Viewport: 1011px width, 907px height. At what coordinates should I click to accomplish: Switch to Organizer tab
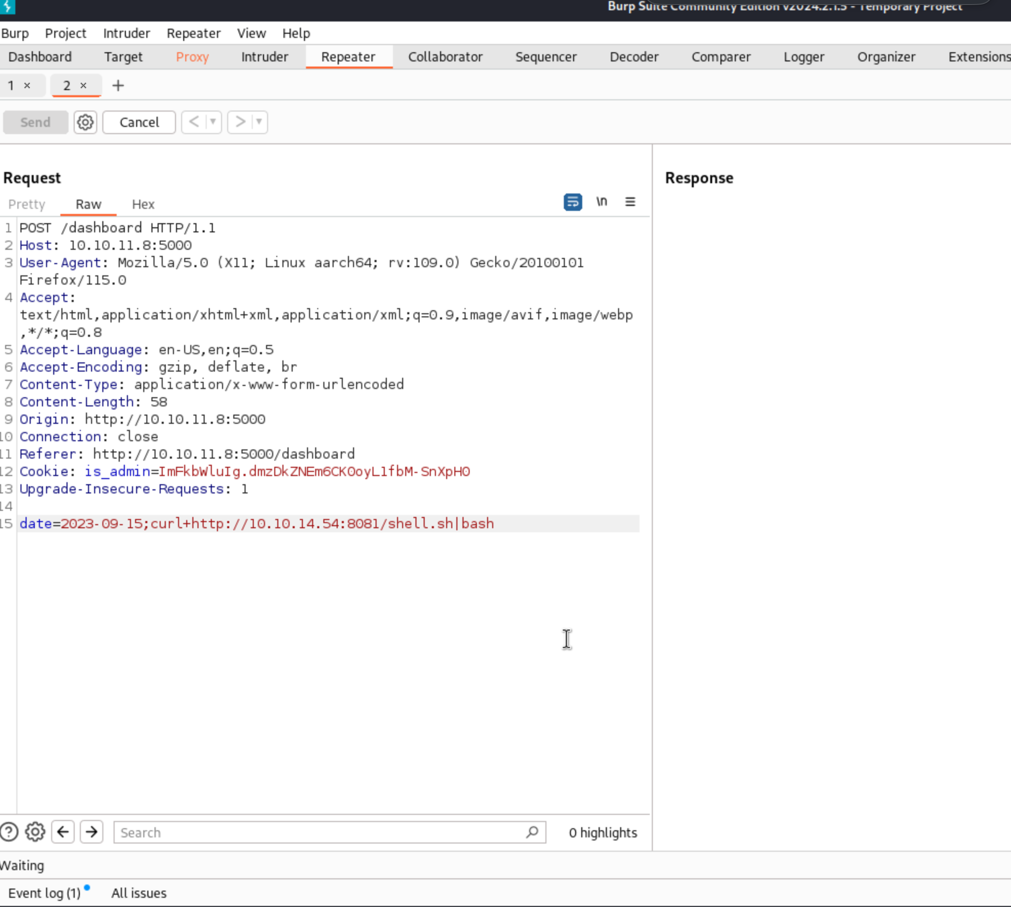[x=886, y=57]
